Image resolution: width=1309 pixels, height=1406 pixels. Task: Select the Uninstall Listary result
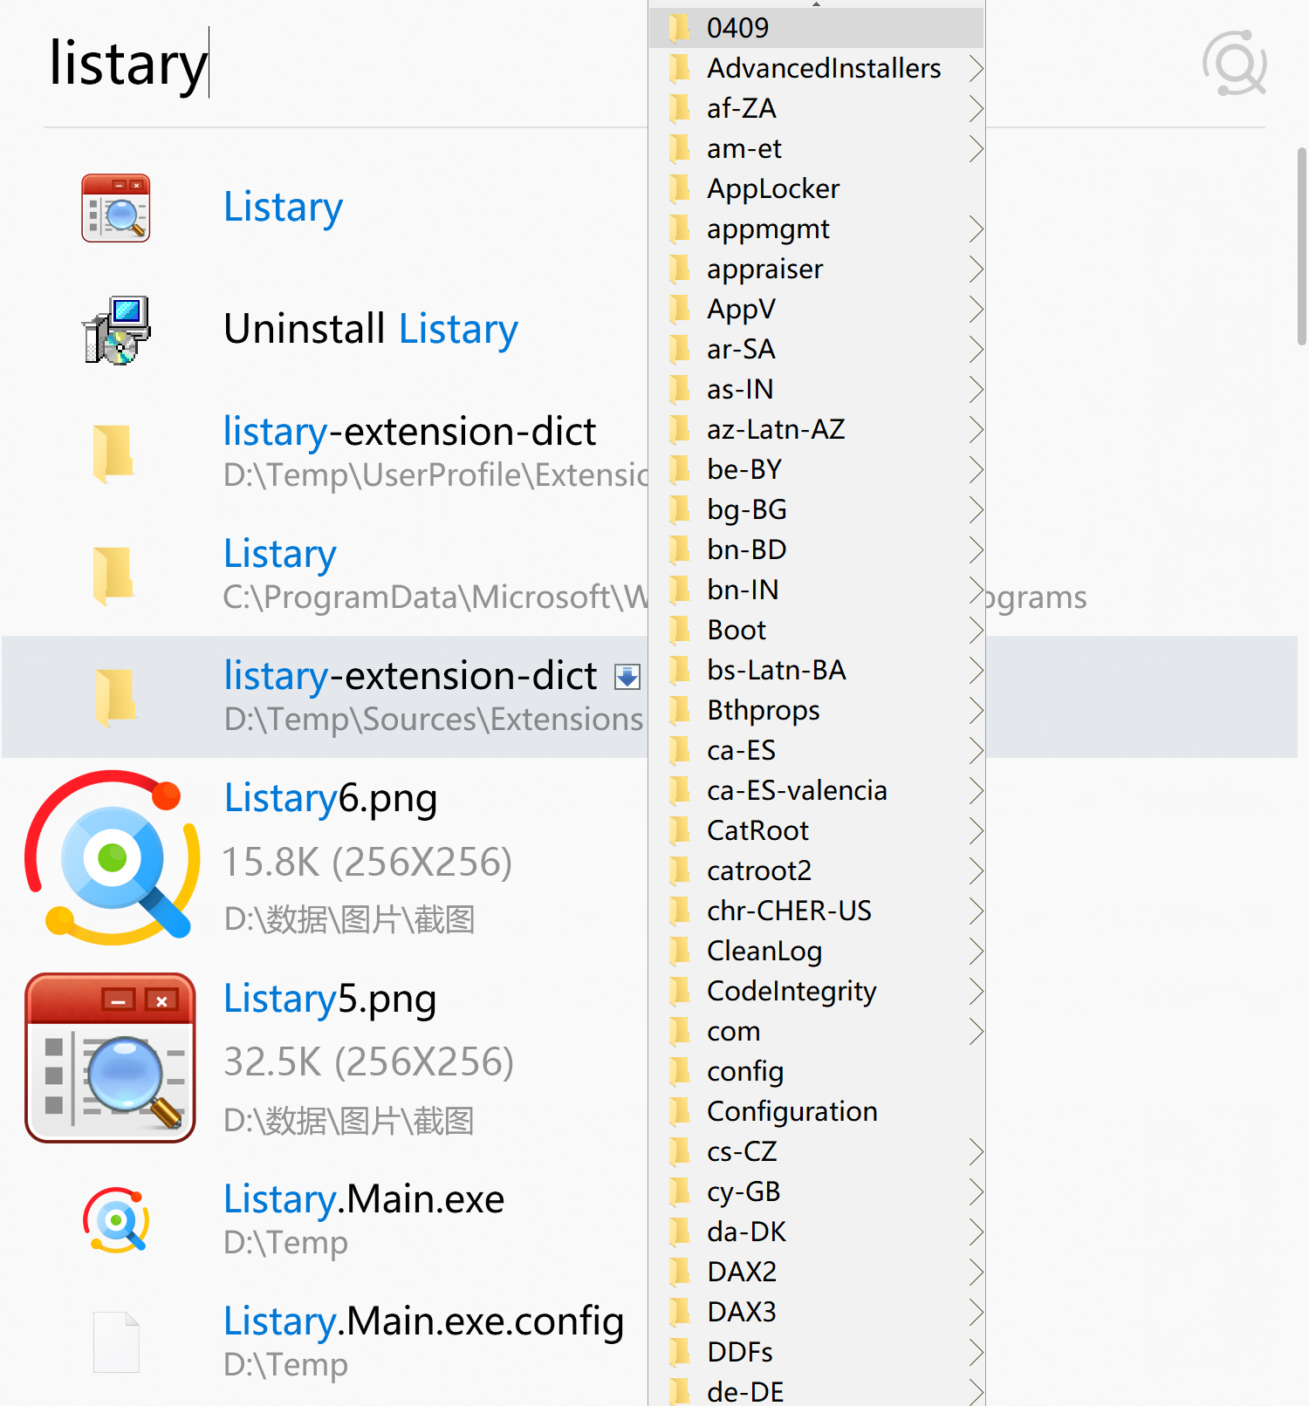coord(325,331)
